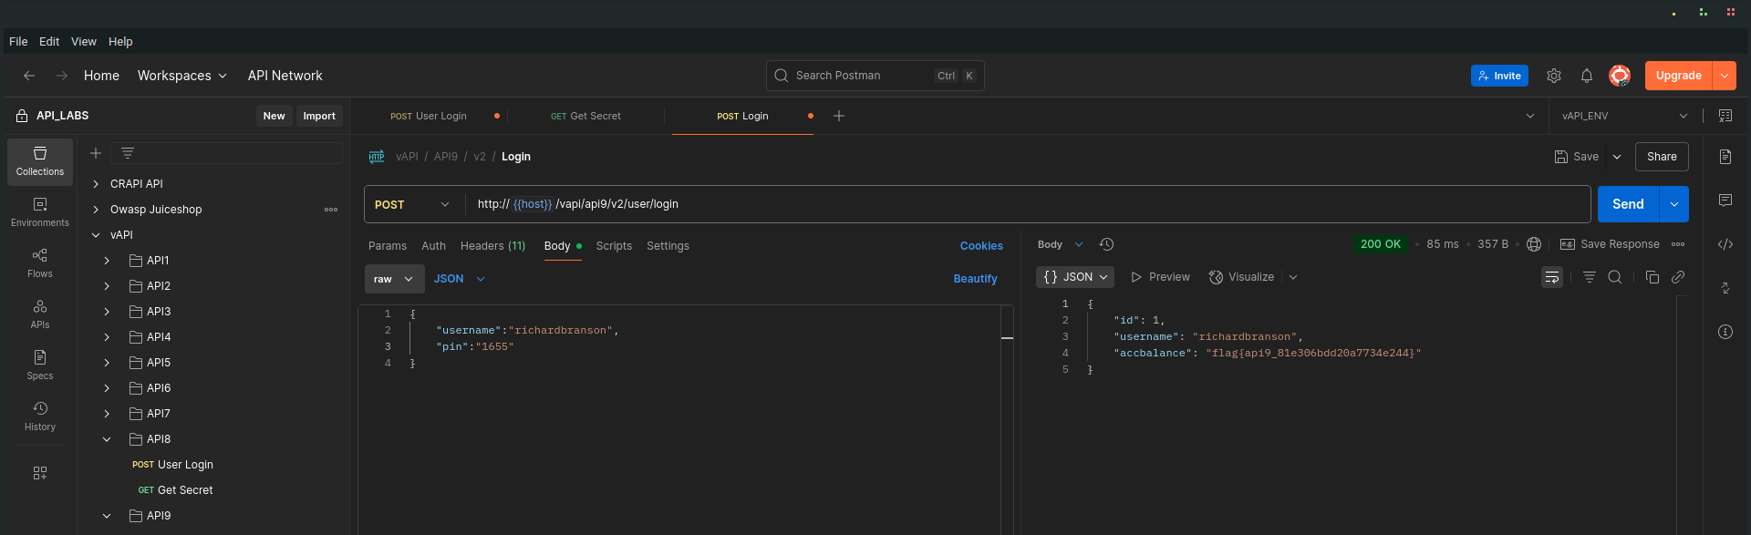
Task: Toggle word wrap in the response viewer
Action: pos(1552,277)
